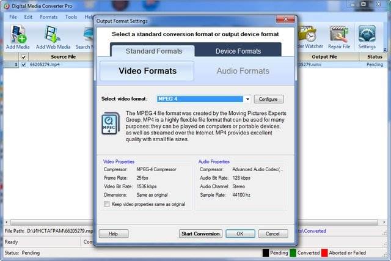Click the MPEG 4 format icon
Image resolution: width=391 pixels, height=261 pixels.
[x=110, y=123]
